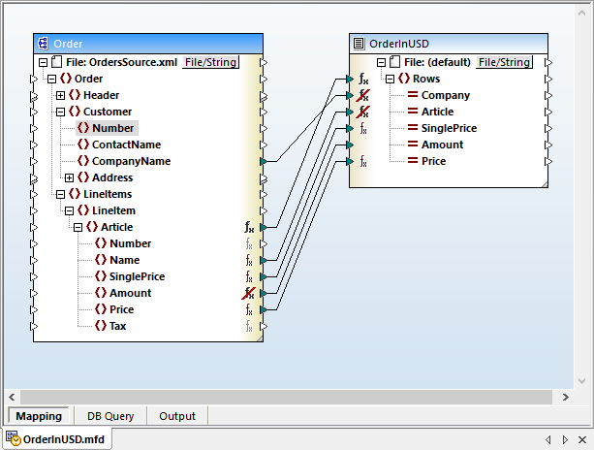594x450 pixels.
Task: Click the crossed-out function icon left of Company
Action: pos(363,95)
